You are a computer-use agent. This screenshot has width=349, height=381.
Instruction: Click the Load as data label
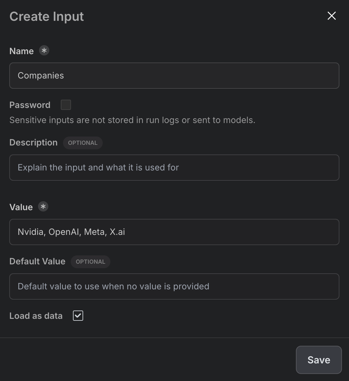point(36,316)
